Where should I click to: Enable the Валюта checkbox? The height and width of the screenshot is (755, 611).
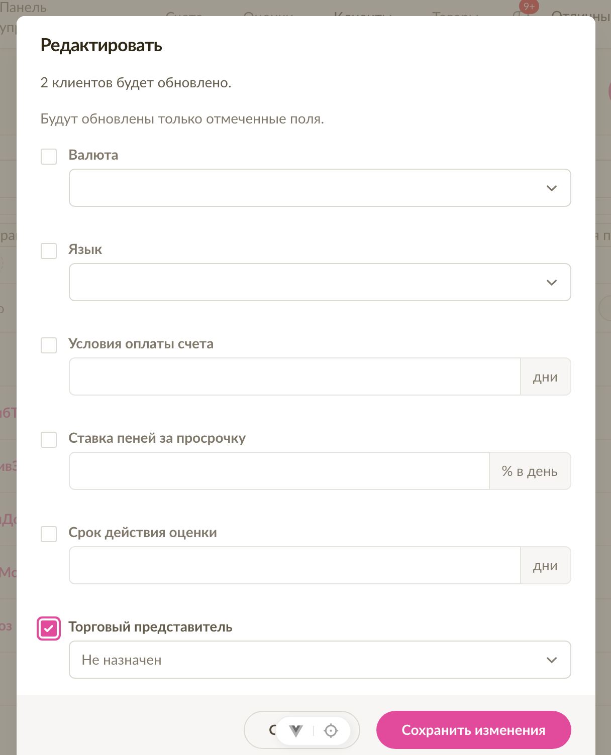pyautogui.click(x=49, y=156)
